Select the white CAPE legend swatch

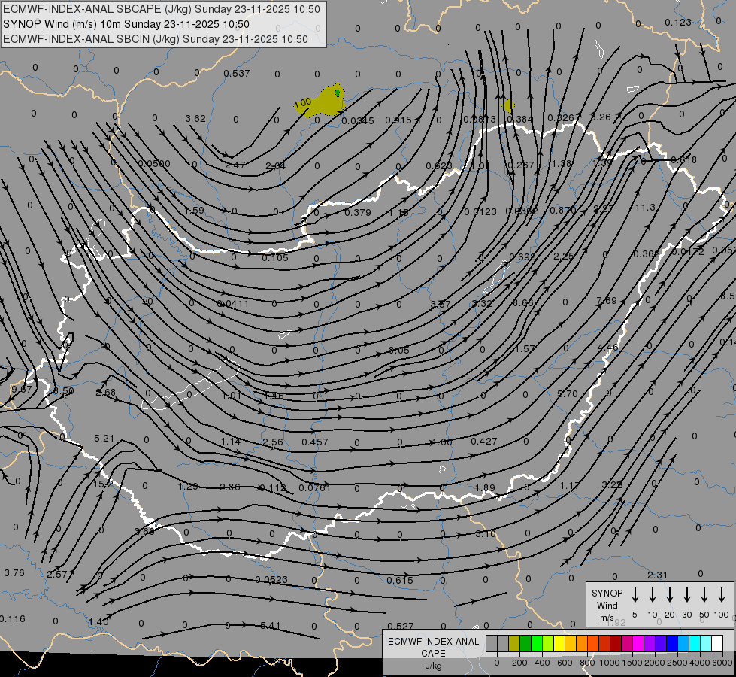click(717, 644)
